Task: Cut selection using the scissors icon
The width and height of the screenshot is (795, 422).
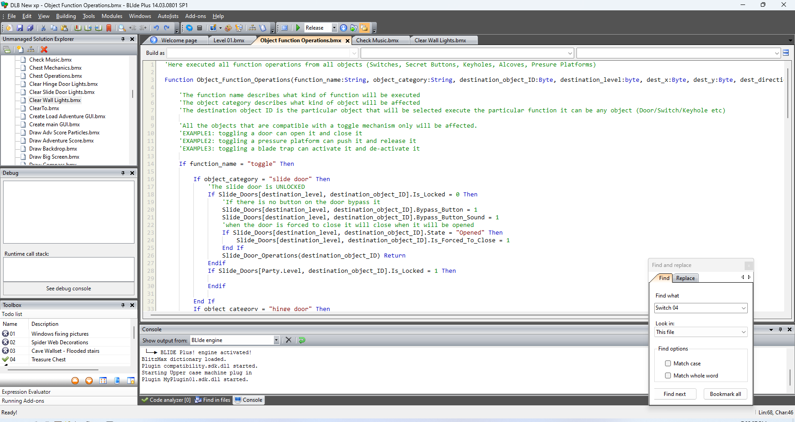Action: pyautogui.click(x=44, y=28)
